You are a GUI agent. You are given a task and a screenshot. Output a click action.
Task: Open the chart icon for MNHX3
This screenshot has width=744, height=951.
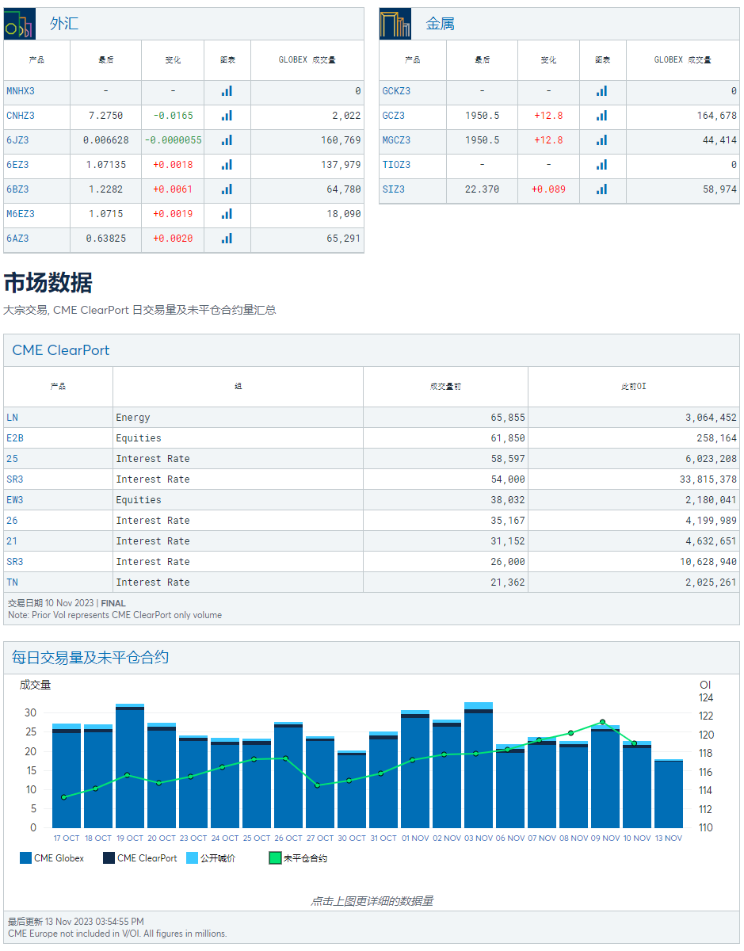pyautogui.click(x=227, y=91)
